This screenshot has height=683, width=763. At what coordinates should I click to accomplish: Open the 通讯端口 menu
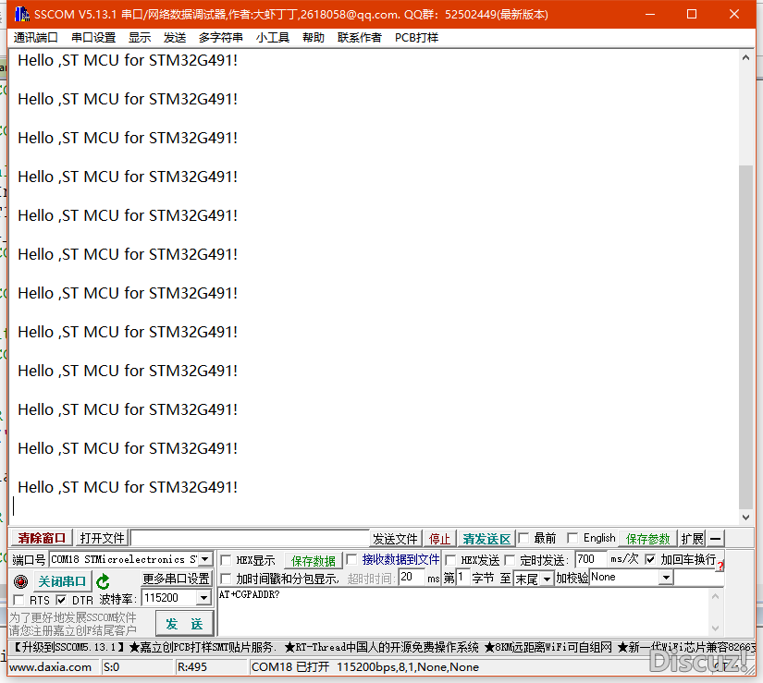point(35,38)
